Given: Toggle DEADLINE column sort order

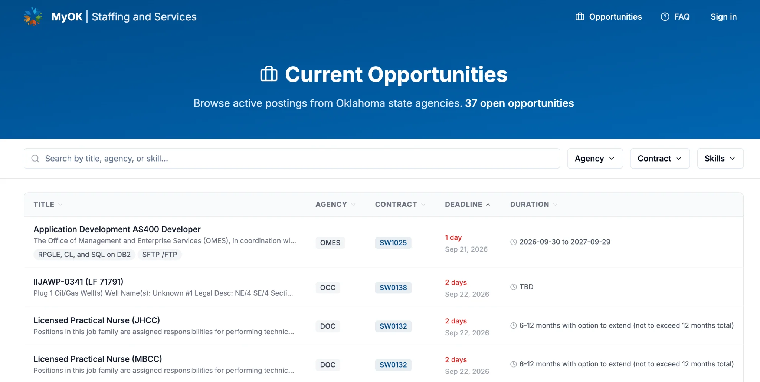Looking at the screenshot, I should pyautogui.click(x=468, y=205).
